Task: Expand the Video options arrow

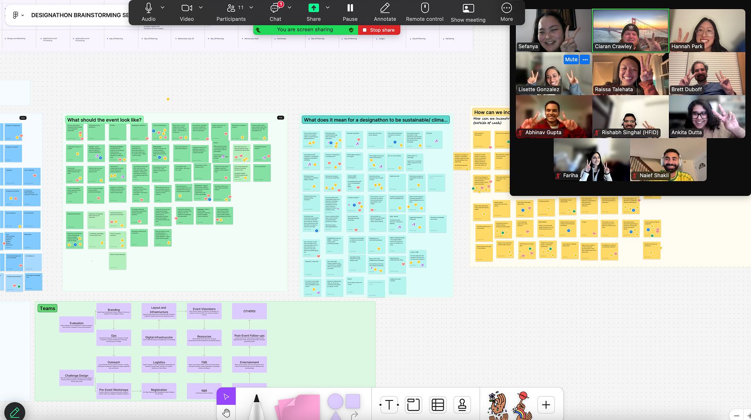Action: [201, 7]
